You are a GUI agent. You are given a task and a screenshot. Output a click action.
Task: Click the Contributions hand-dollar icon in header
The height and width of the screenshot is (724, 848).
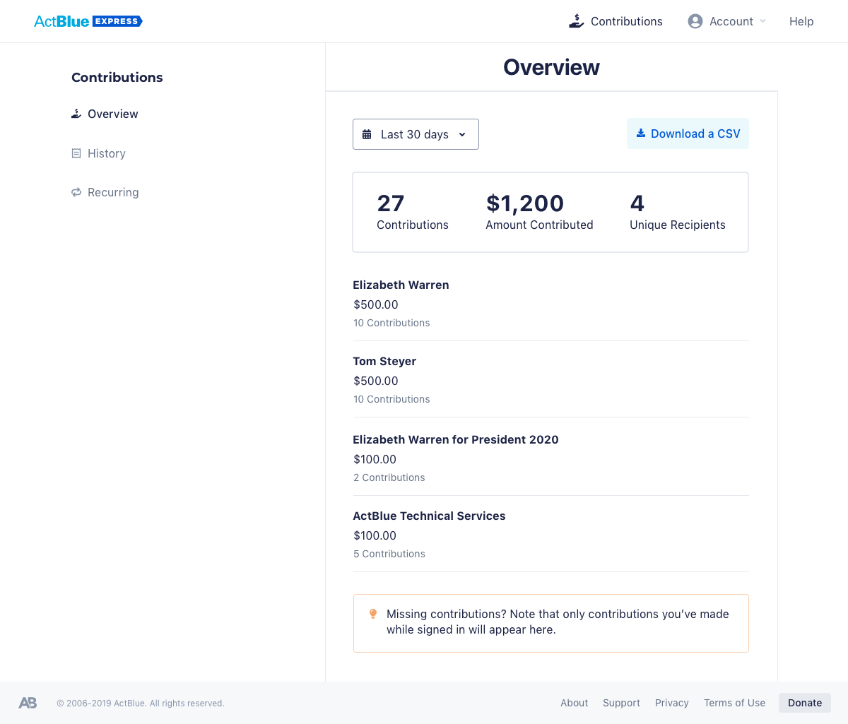(x=577, y=21)
